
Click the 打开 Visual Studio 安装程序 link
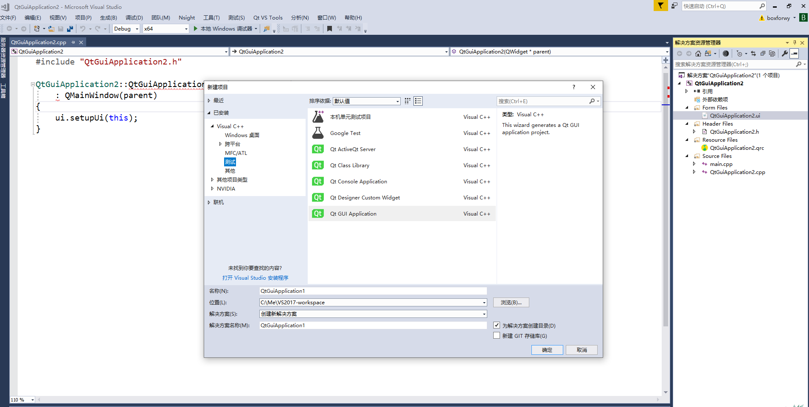pyautogui.click(x=255, y=278)
